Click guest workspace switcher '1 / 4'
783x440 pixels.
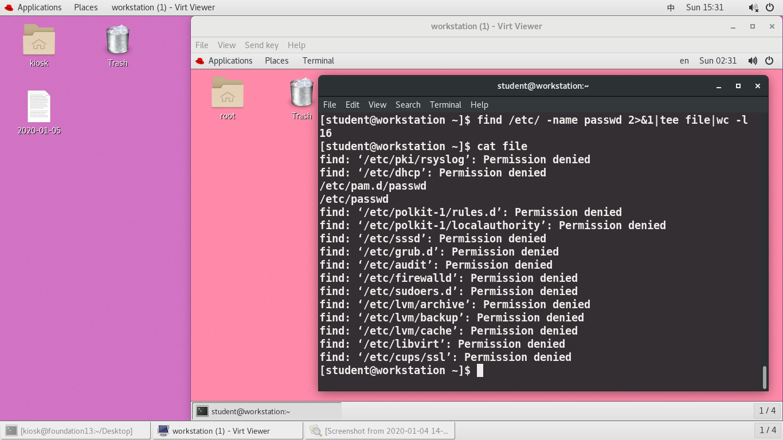[768, 411]
